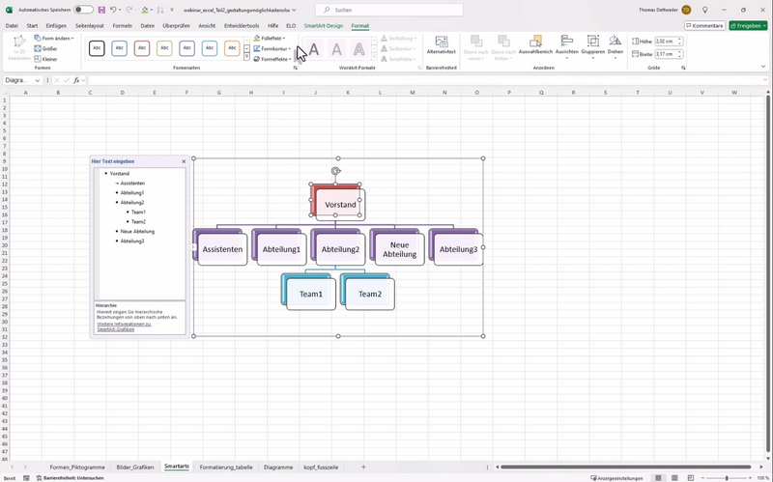Click the save icon in the title bar
The width and height of the screenshot is (773, 482).
click(102, 10)
